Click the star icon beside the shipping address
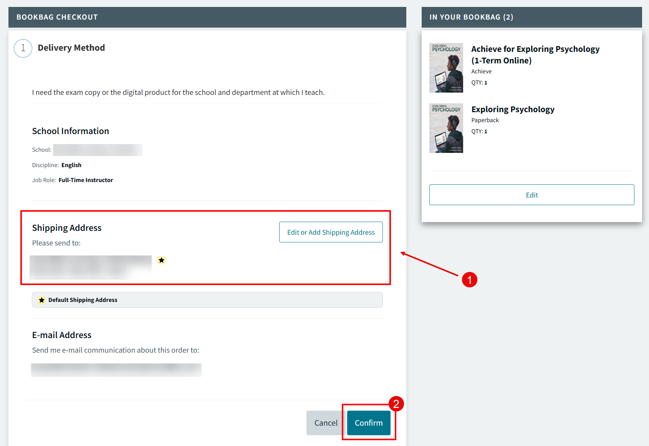The width and height of the screenshot is (649, 446). point(161,260)
